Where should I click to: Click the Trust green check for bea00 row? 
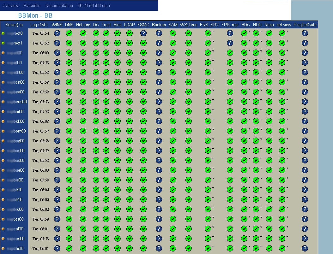click(x=106, y=92)
